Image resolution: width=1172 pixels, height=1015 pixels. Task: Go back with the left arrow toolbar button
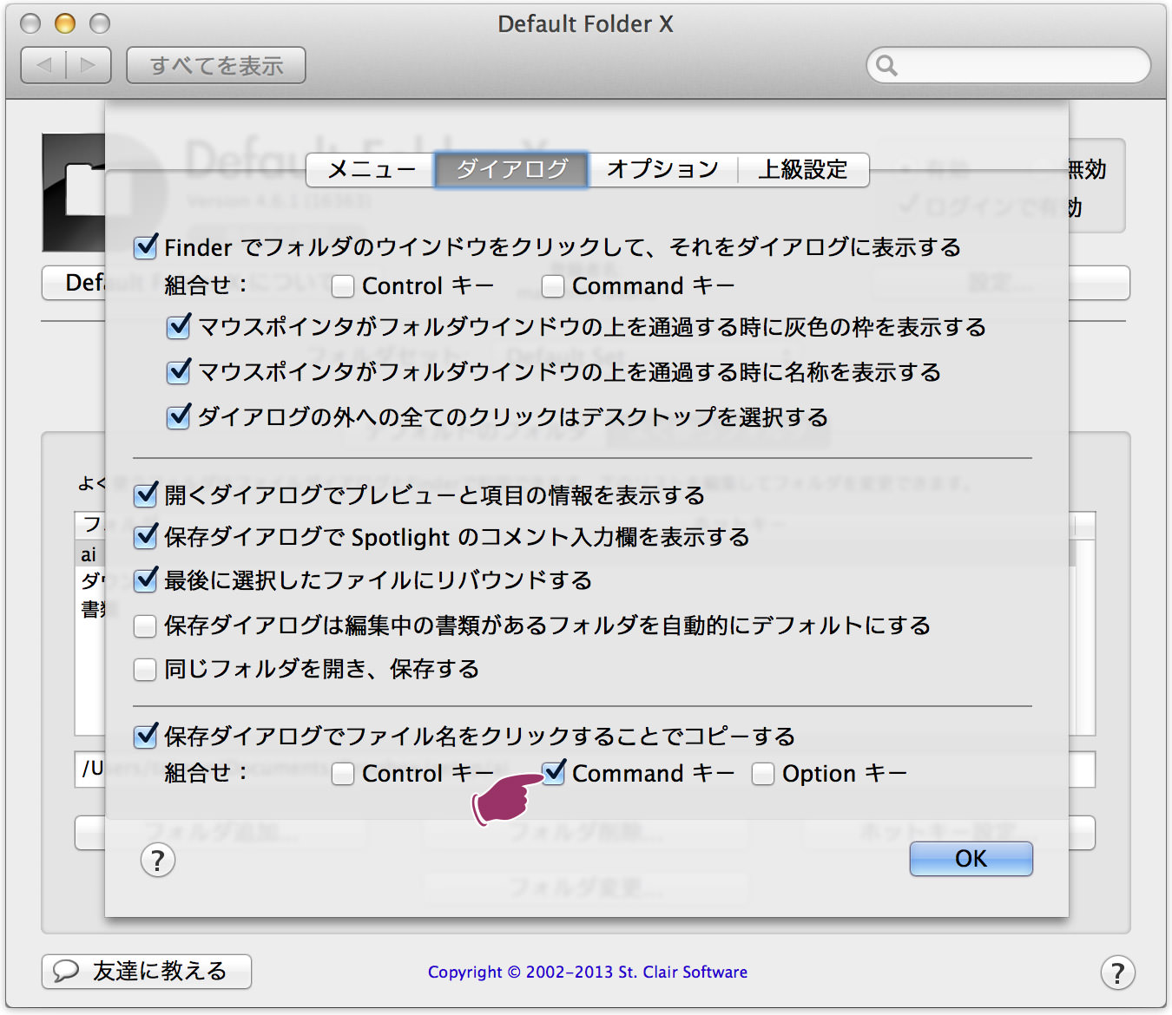(x=44, y=65)
